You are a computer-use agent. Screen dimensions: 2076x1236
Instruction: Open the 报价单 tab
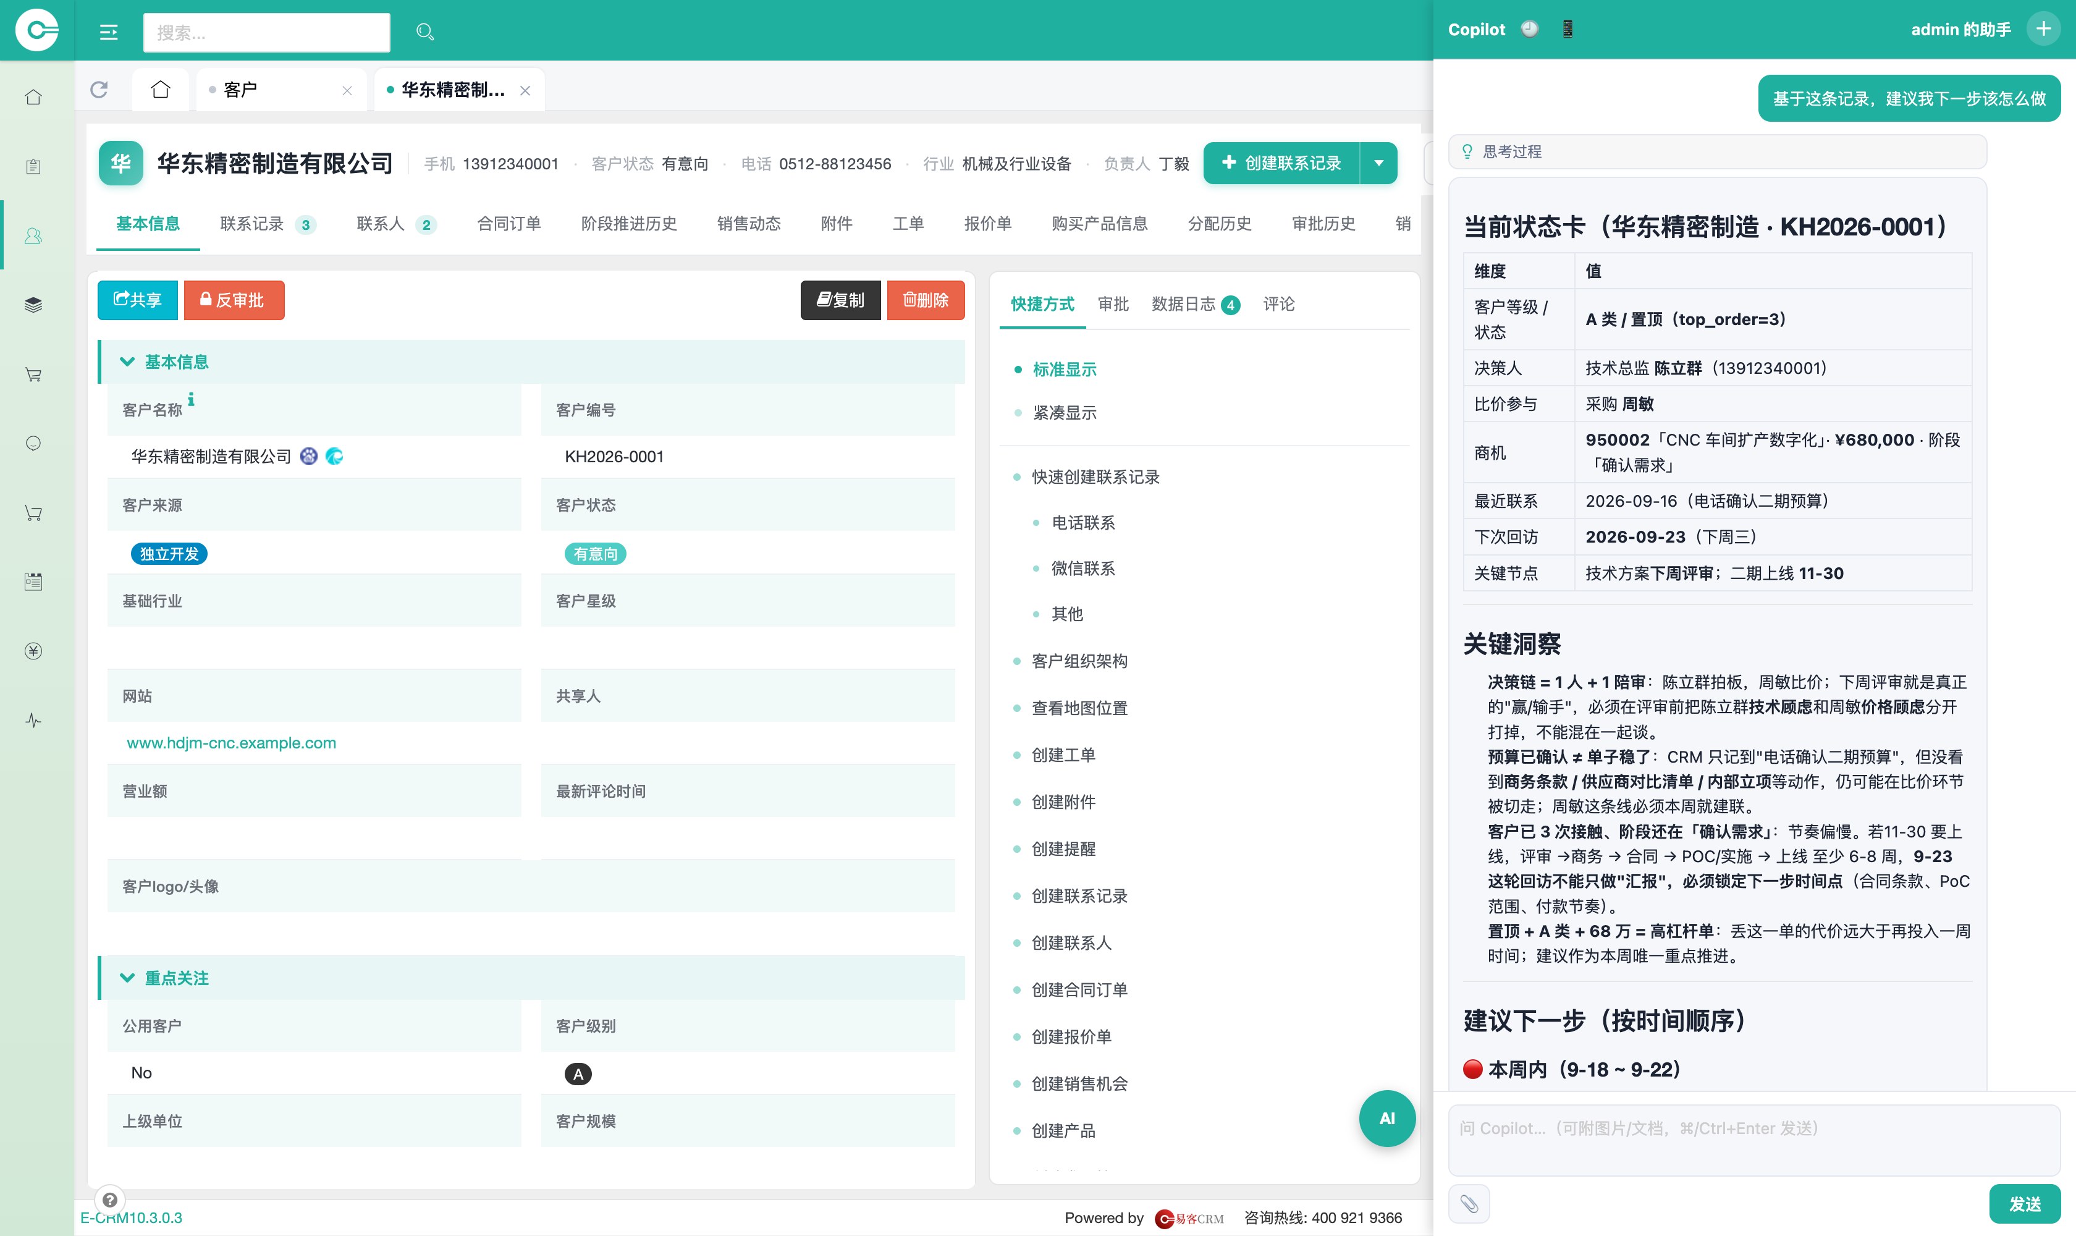(987, 224)
